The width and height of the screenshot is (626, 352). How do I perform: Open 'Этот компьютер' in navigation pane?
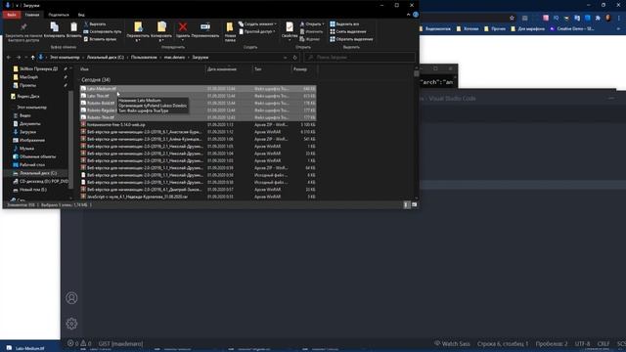(x=31, y=108)
